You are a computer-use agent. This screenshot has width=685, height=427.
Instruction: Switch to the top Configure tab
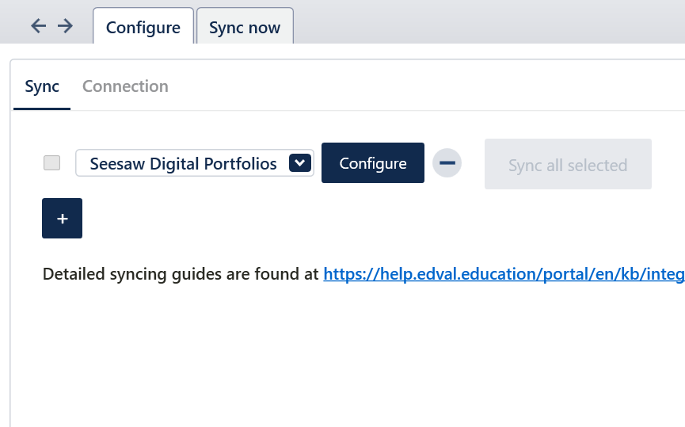(143, 28)
